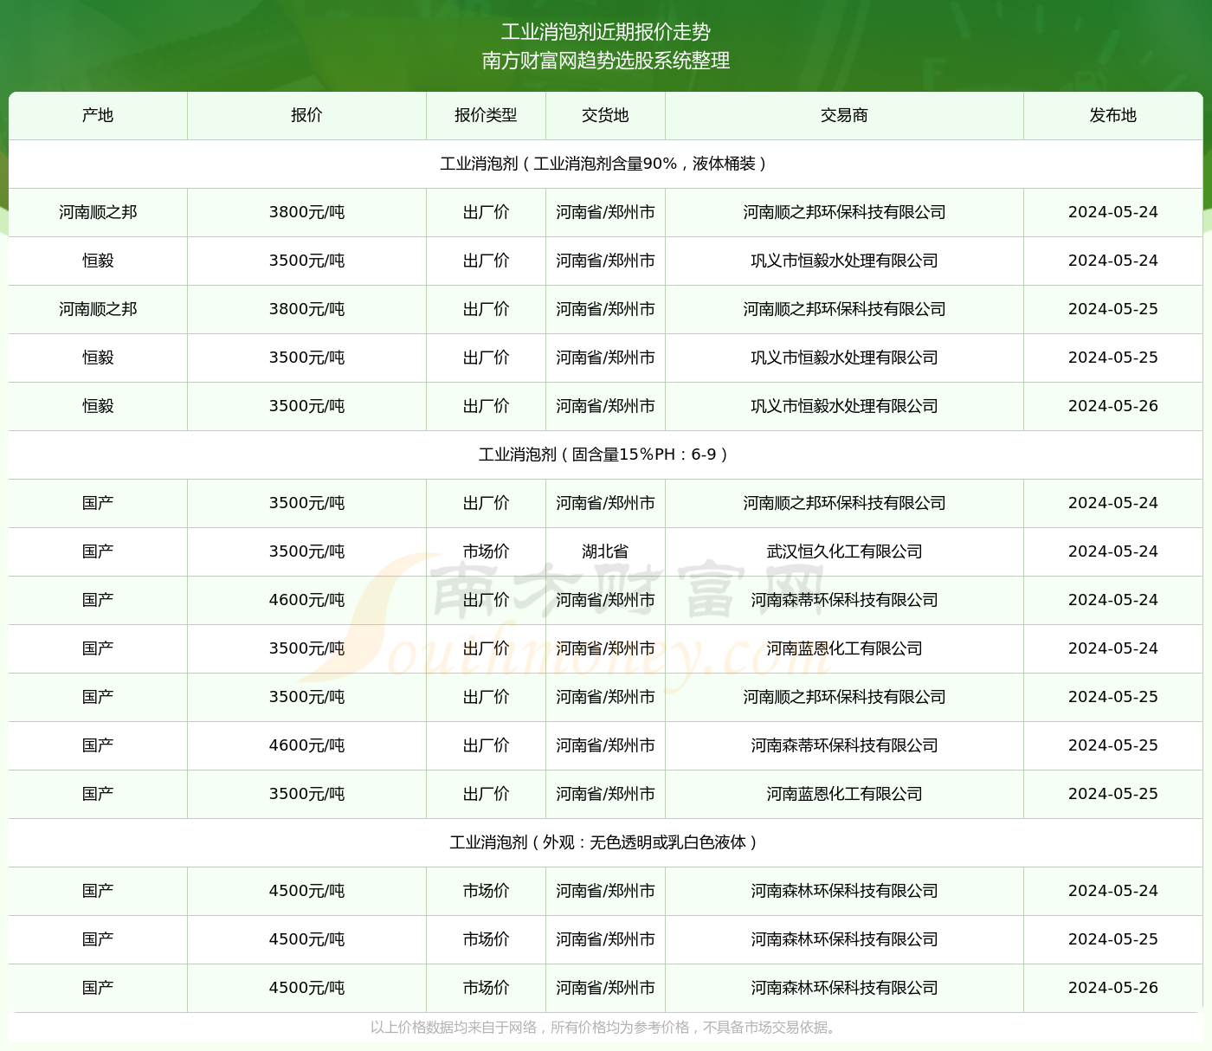
Task: Click the 产地 column header
Action: tap(98, 115)
